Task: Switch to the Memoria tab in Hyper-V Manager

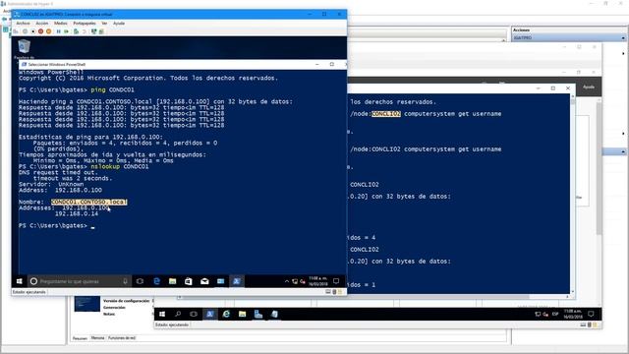Action: [x=97, y=338]
